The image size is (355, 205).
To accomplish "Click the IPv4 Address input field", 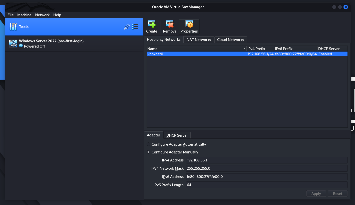I will (267, 160).
